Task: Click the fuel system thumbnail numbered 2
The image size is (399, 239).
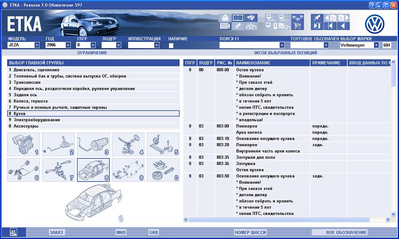Action: [58, 144]
